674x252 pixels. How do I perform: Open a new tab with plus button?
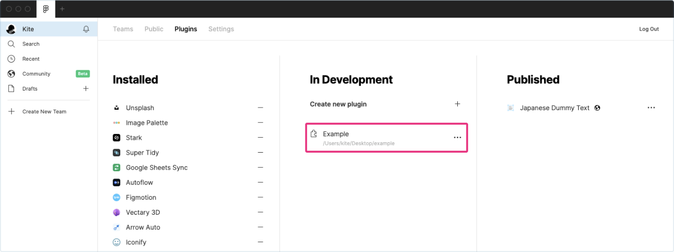pos(63,9)
